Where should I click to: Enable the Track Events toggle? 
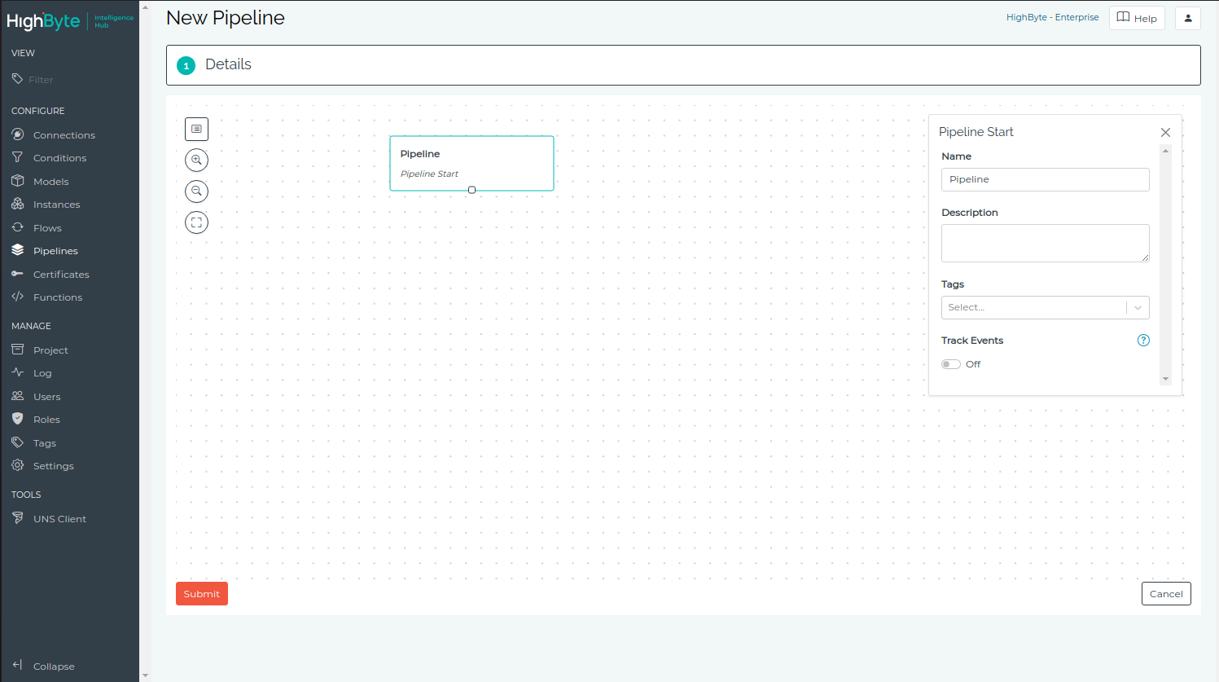(x=950, y=364)
